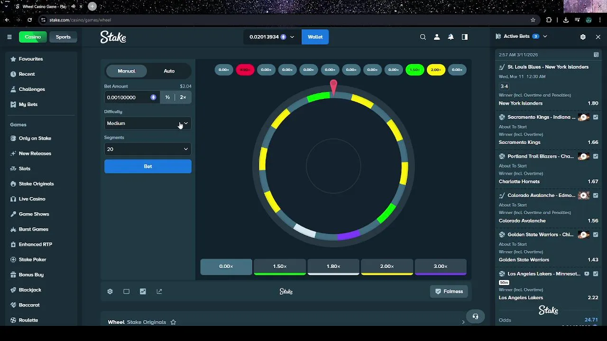Switch to Auto betting mode
Screen dimensions: 607x341
coord(169,71)
